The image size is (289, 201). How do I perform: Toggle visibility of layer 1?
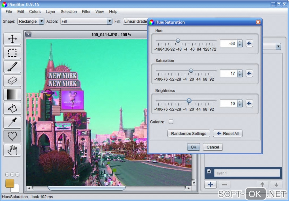[x=209, y=171]
